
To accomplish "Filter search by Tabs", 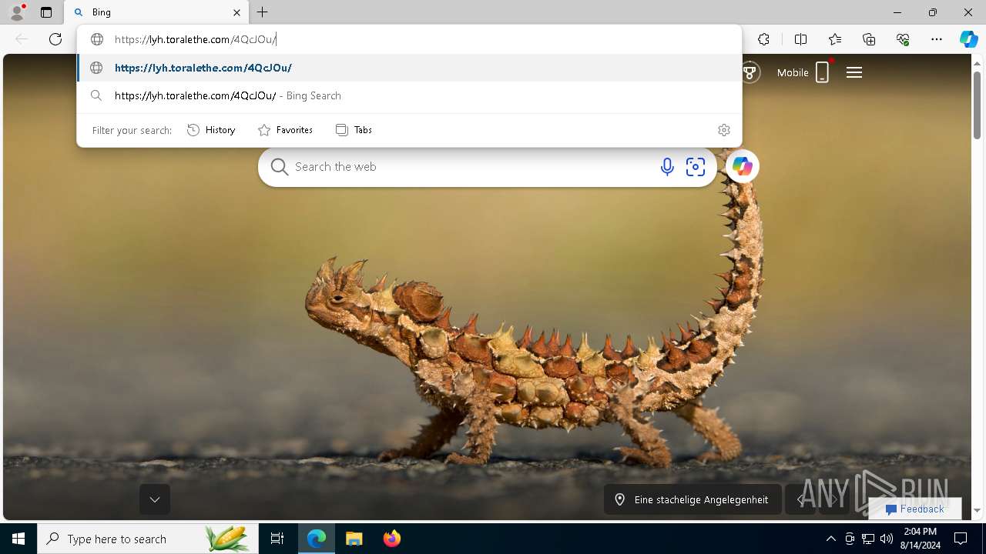I will (x=354, y=130).
